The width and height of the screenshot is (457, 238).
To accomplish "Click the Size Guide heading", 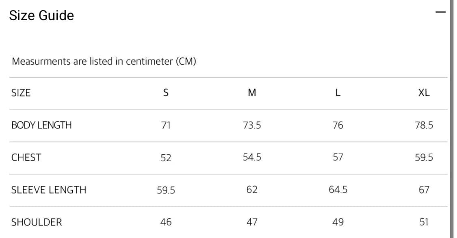I will [41, 16].
